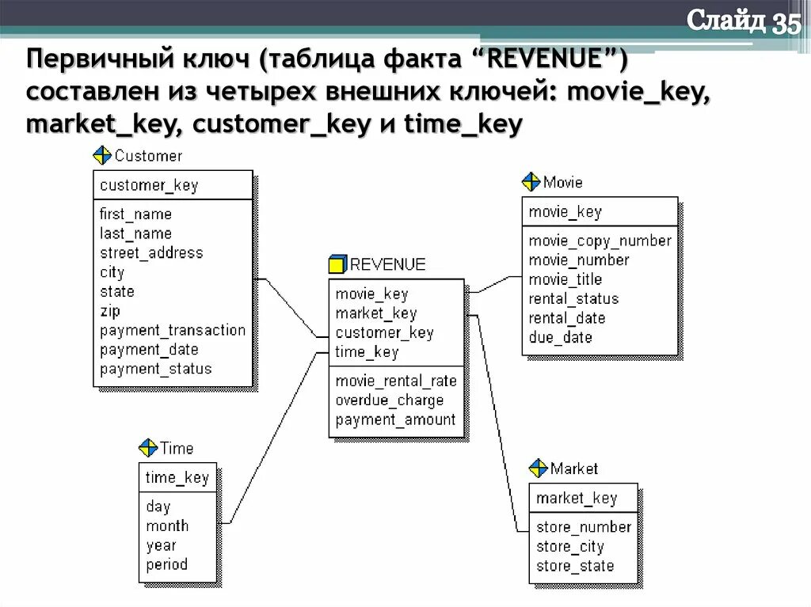The height and width of the screenshot is (607, 811).
Task: Click last_name field in Customer table
Action: click(135, 233)
